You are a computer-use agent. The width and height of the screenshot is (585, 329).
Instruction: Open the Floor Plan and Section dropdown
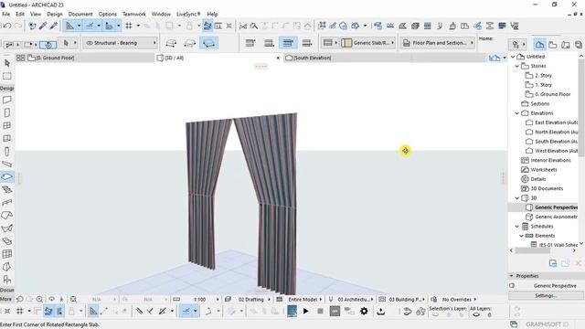pos(438,43)
